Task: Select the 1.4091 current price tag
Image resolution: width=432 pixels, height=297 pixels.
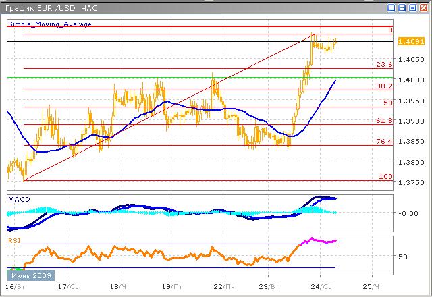Action: pos(412,41)
